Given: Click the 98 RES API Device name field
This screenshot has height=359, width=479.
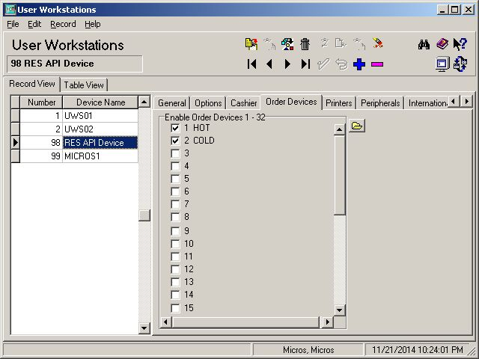Looking at the screenshot, I should pos(75,64).
